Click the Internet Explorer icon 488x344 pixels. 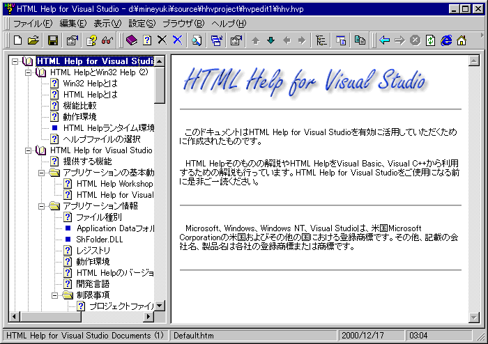(x=446, y=40)
